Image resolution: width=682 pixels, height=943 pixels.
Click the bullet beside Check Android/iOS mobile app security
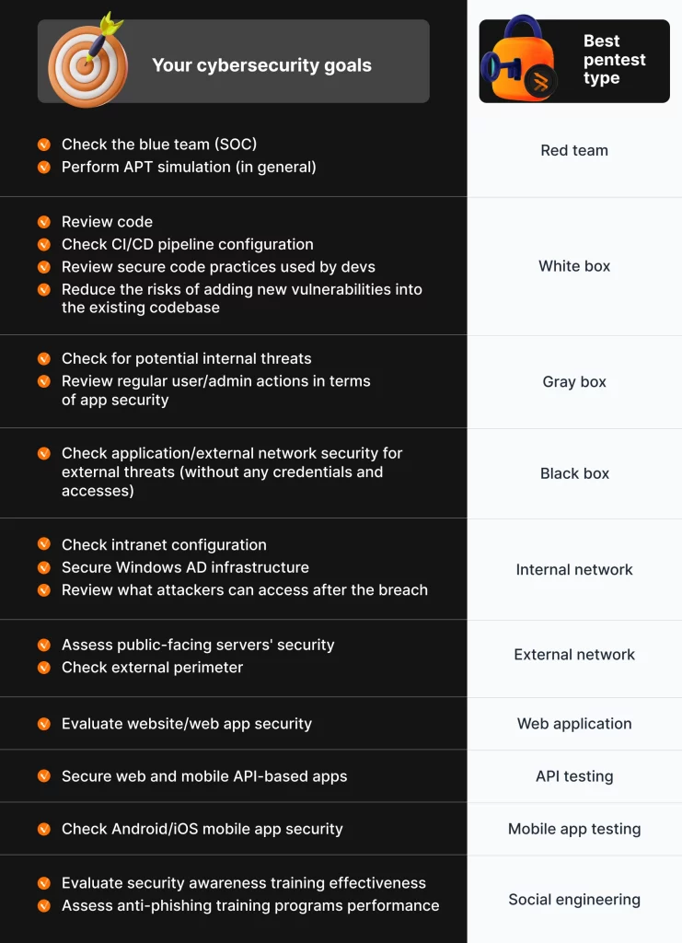point(44,829)
